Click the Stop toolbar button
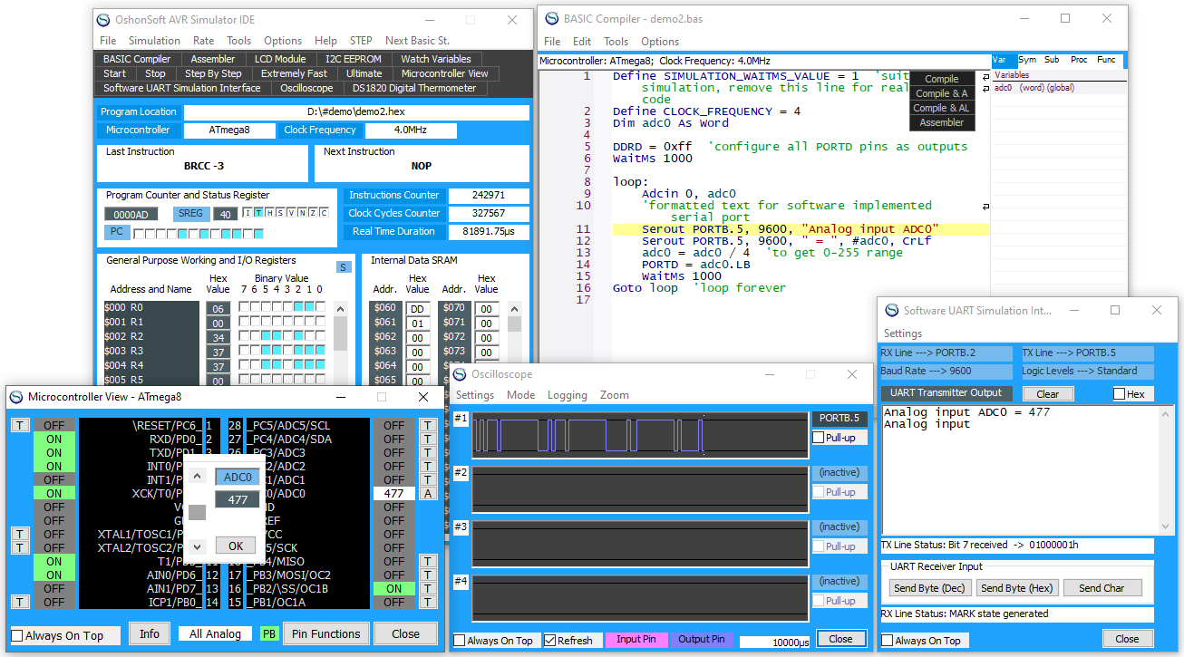This screenshot has height=657, width=1184. tap(156, 73)
